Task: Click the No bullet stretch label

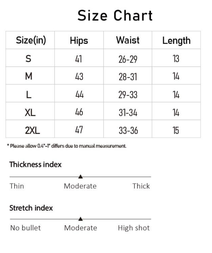Action: pos(25,228)
